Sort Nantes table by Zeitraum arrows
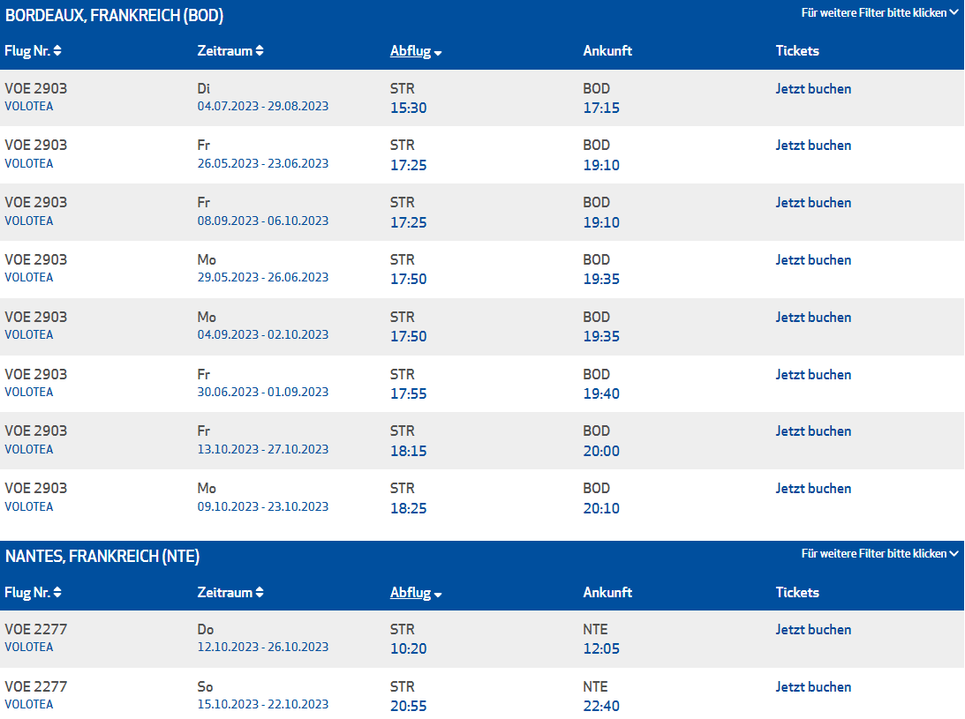Screen dimensions: 965x719 tap(260, 593)
